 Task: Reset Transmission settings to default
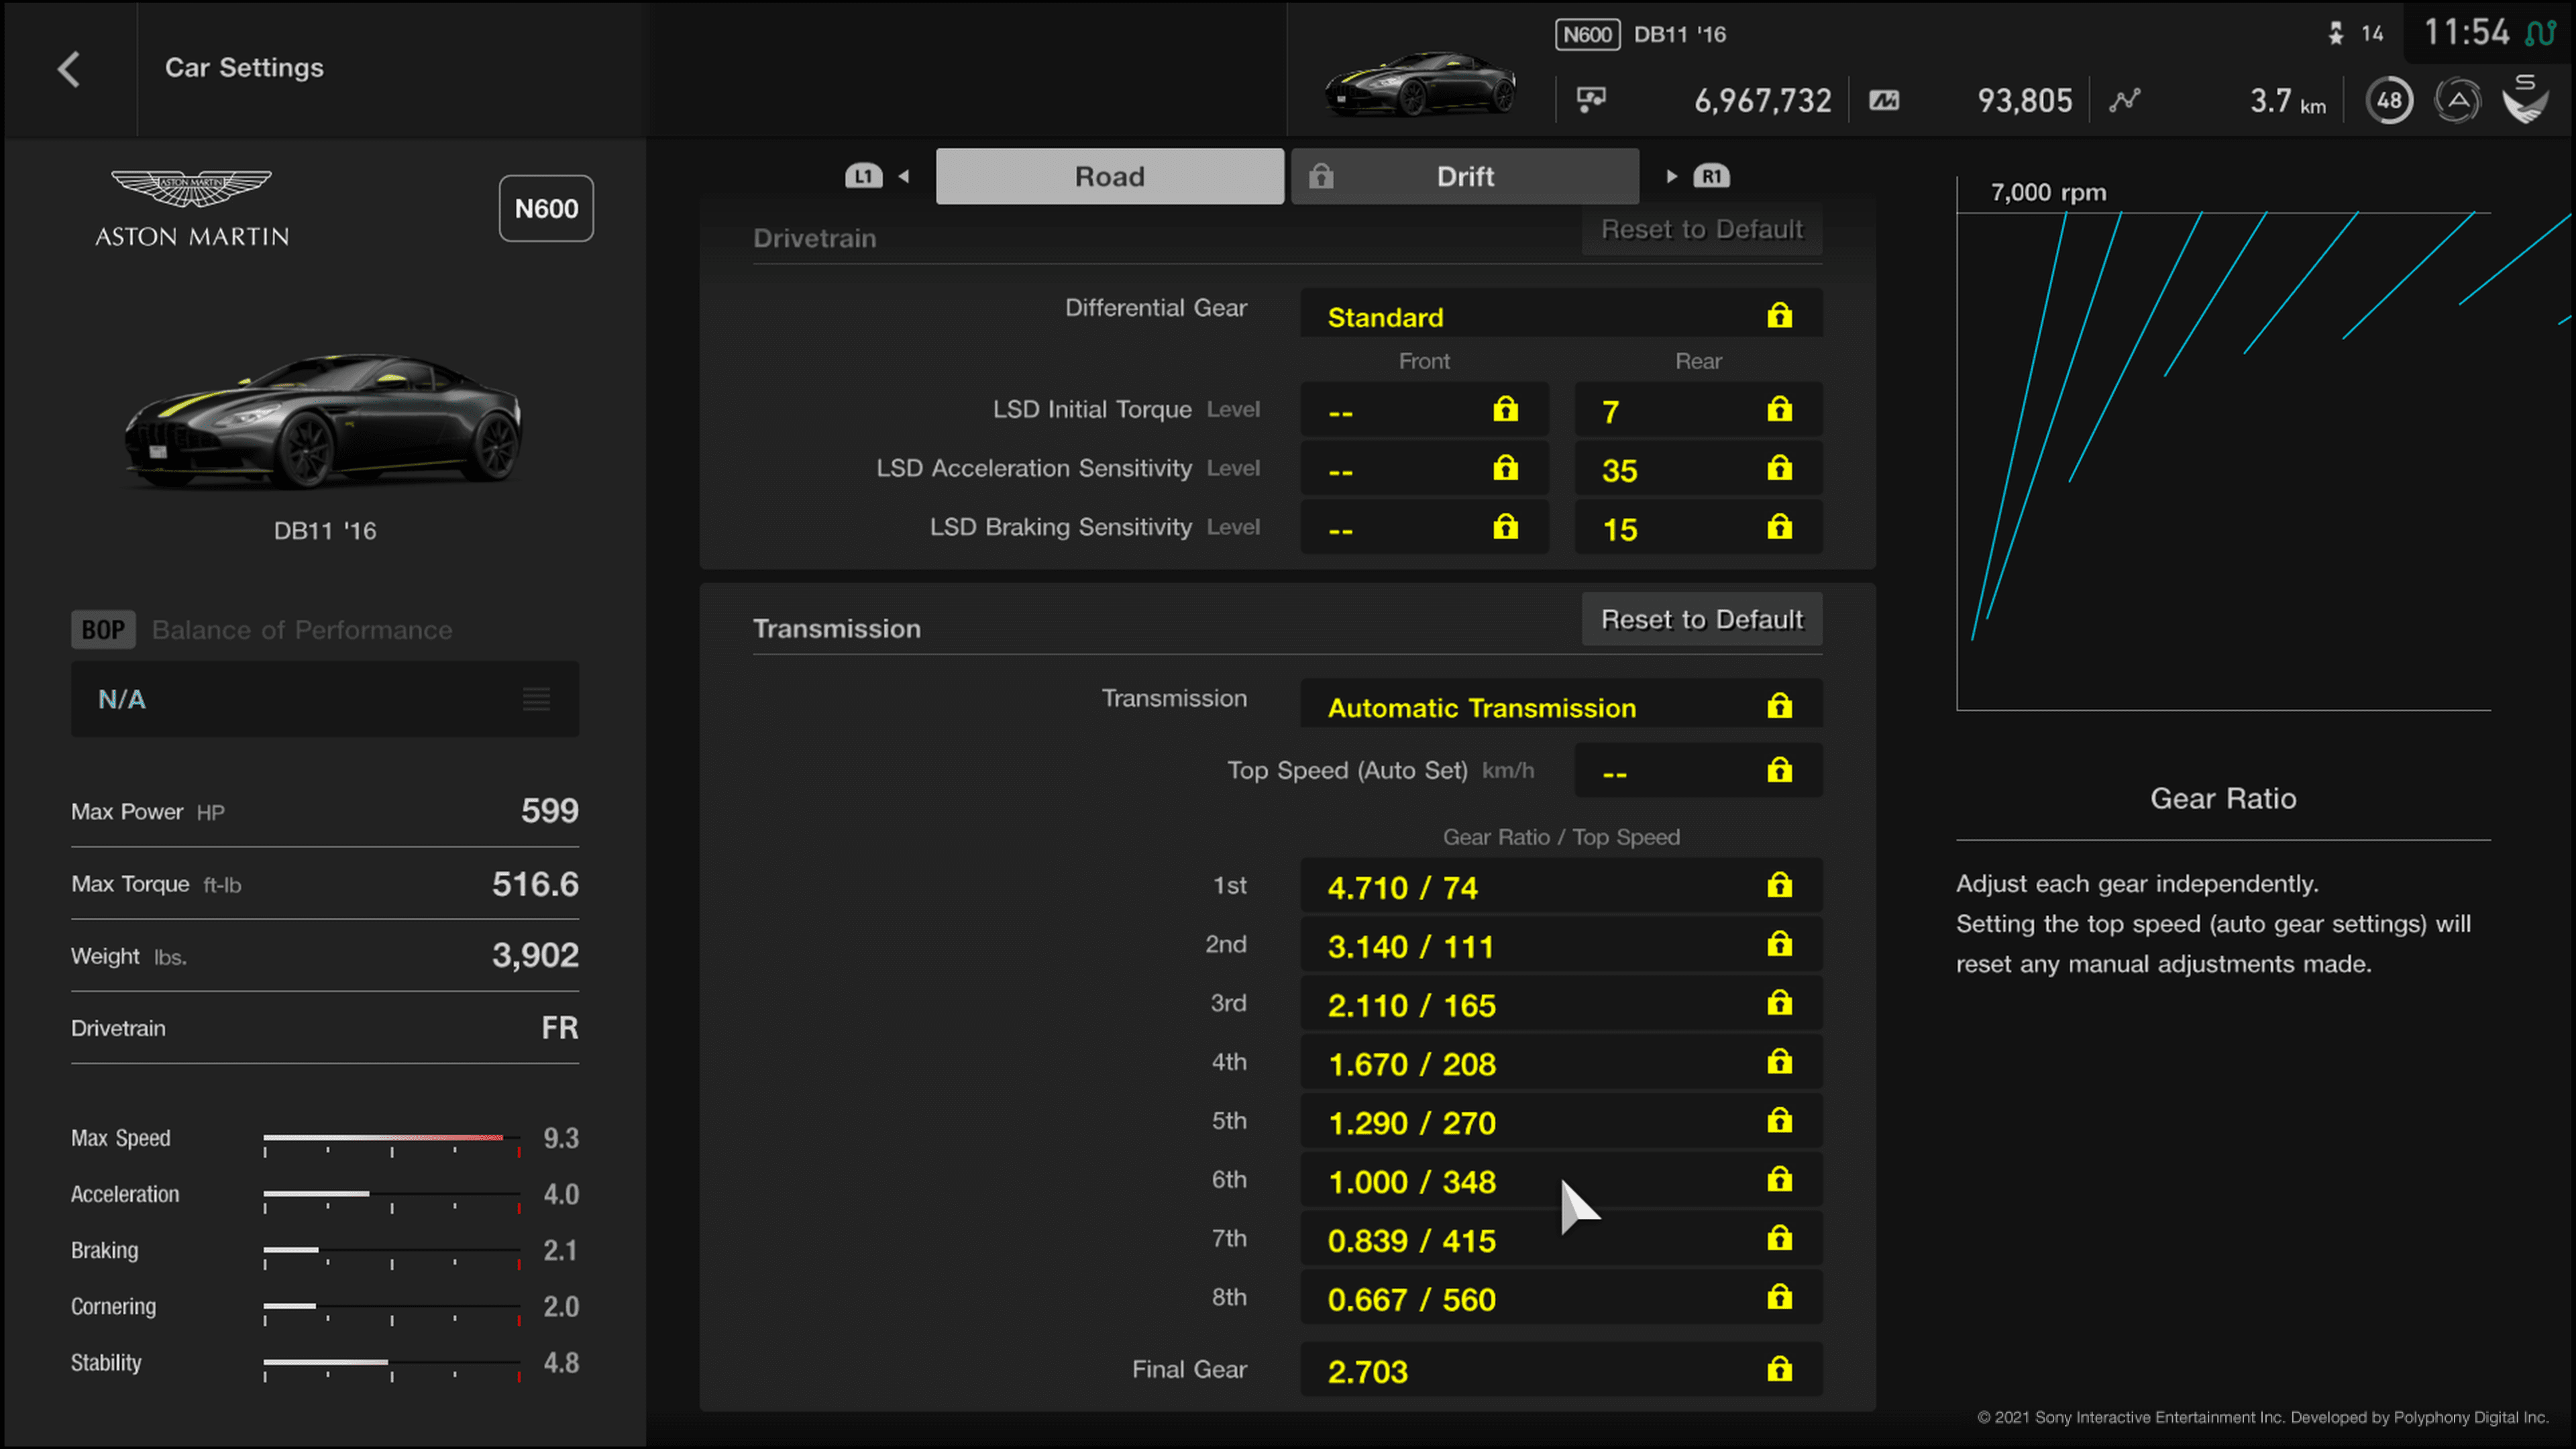pos(1702,620)
